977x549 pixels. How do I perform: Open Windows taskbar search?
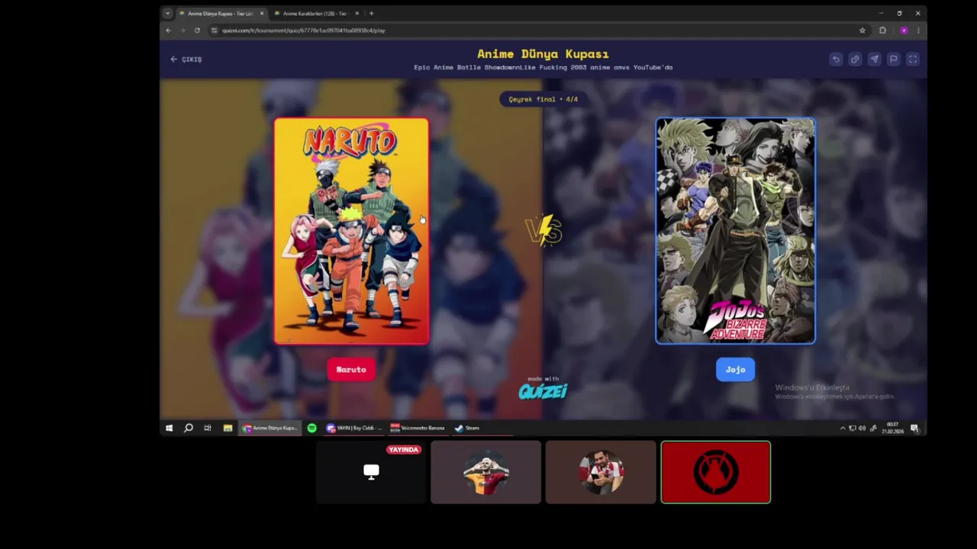pos(189,428)
